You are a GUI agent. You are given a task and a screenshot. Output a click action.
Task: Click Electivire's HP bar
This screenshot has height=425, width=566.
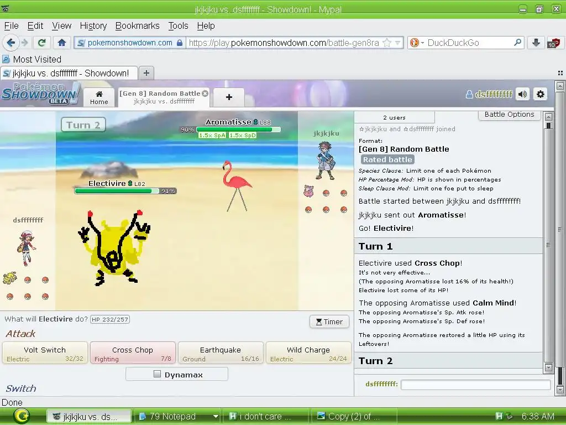[x=117, y=191]
